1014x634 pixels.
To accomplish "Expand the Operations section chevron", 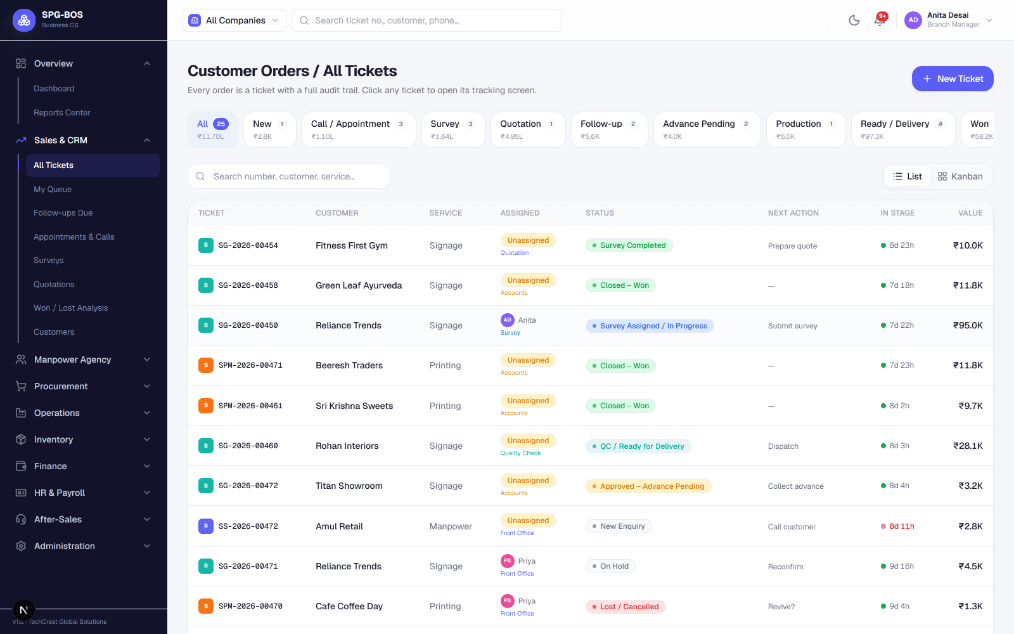I will [x=147, y=413].
